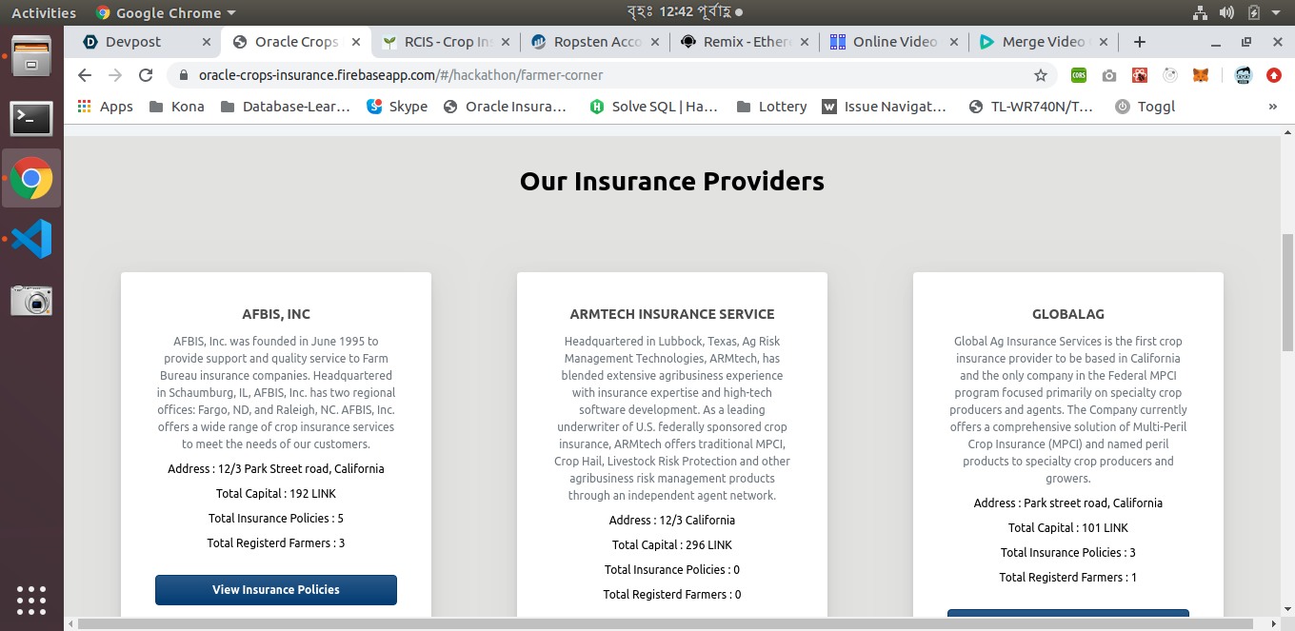Image resolution: width=1295 pixels, height=631 pixels.
Task: Open the MetaMask fox extension
Action: pos(1202,75)
